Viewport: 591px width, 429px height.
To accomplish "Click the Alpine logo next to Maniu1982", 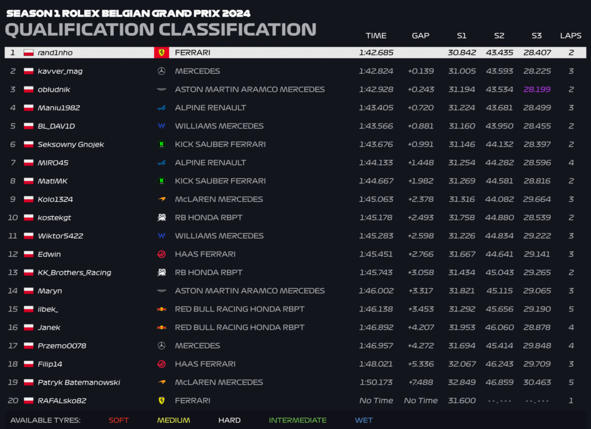I will [x=162, y=108].
